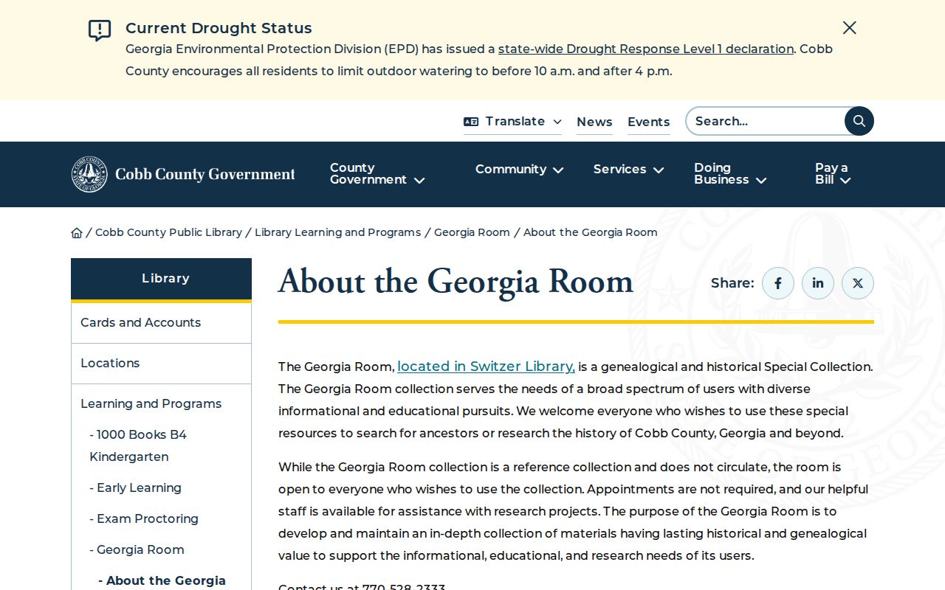Open Library Learning and Programs breadcrumb
This screenshot has height=590, width=945.
click(x=337, y=232)
